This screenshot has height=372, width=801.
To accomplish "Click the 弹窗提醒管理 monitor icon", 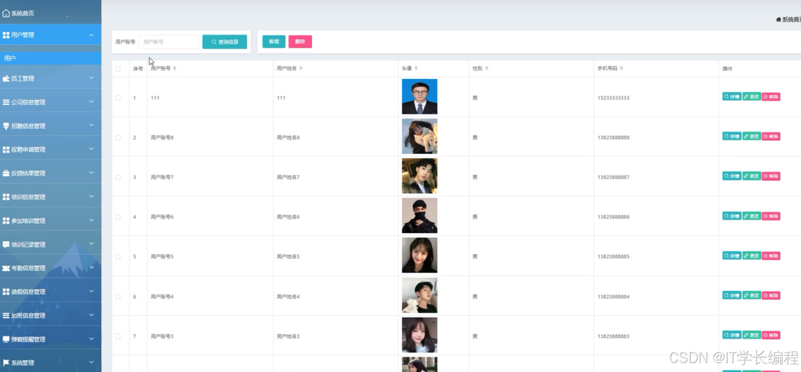I will (x=6, y=339).
